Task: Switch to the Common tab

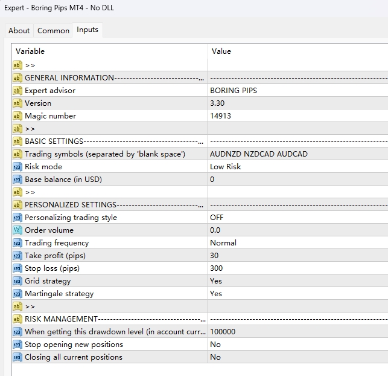Action: [53, 30]
